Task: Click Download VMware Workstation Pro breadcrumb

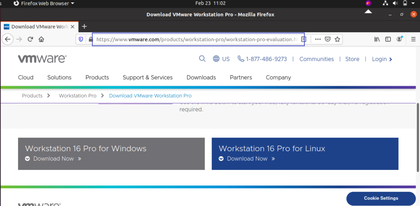Action: [150, 95]
